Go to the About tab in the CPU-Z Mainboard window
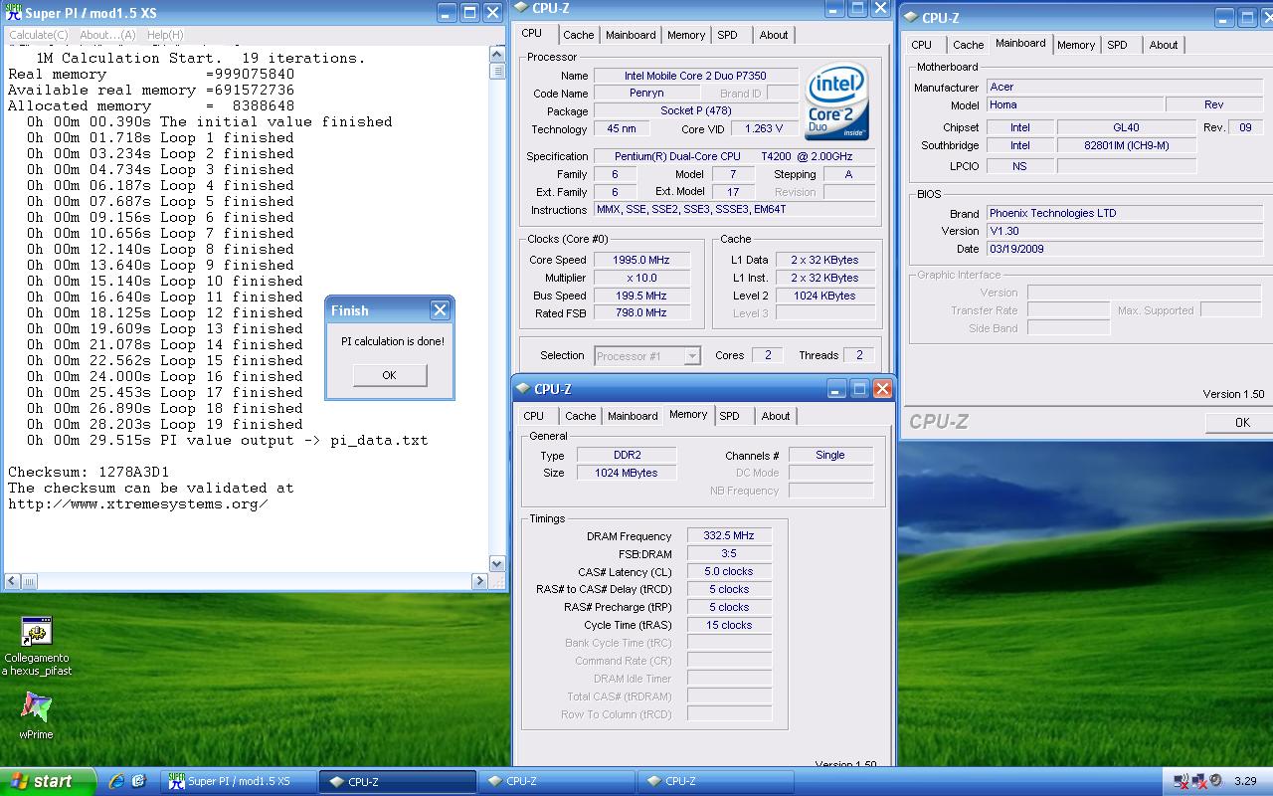 click(x=1164, y=45)
